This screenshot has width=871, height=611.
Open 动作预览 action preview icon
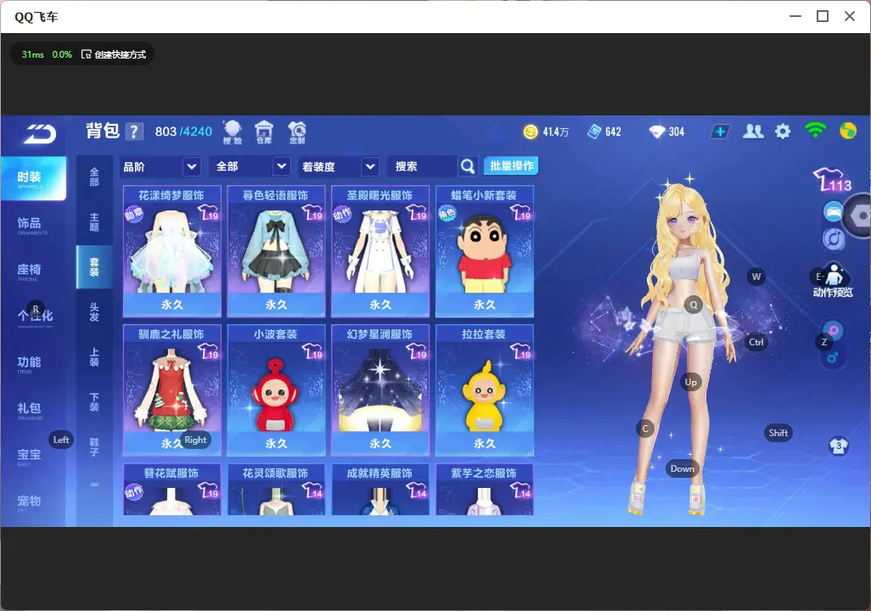(833, 281)
